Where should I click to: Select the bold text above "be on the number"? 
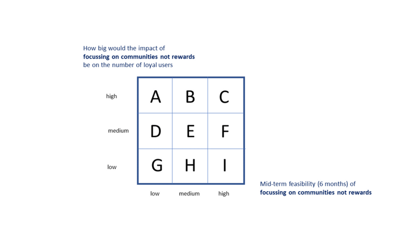pos(138,56)
